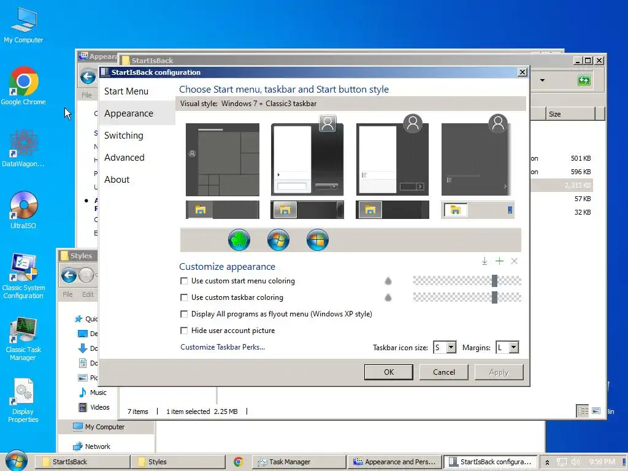Switch to Task Manager taskbar button
The height and width of the screenshot is (471, 628).
coord(299,462)
